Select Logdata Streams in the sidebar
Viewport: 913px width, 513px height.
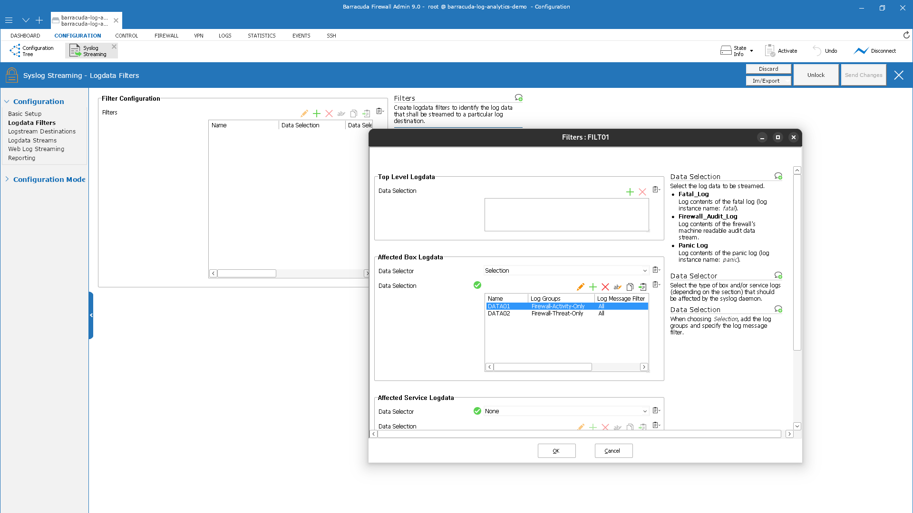[x=32, y=141]
